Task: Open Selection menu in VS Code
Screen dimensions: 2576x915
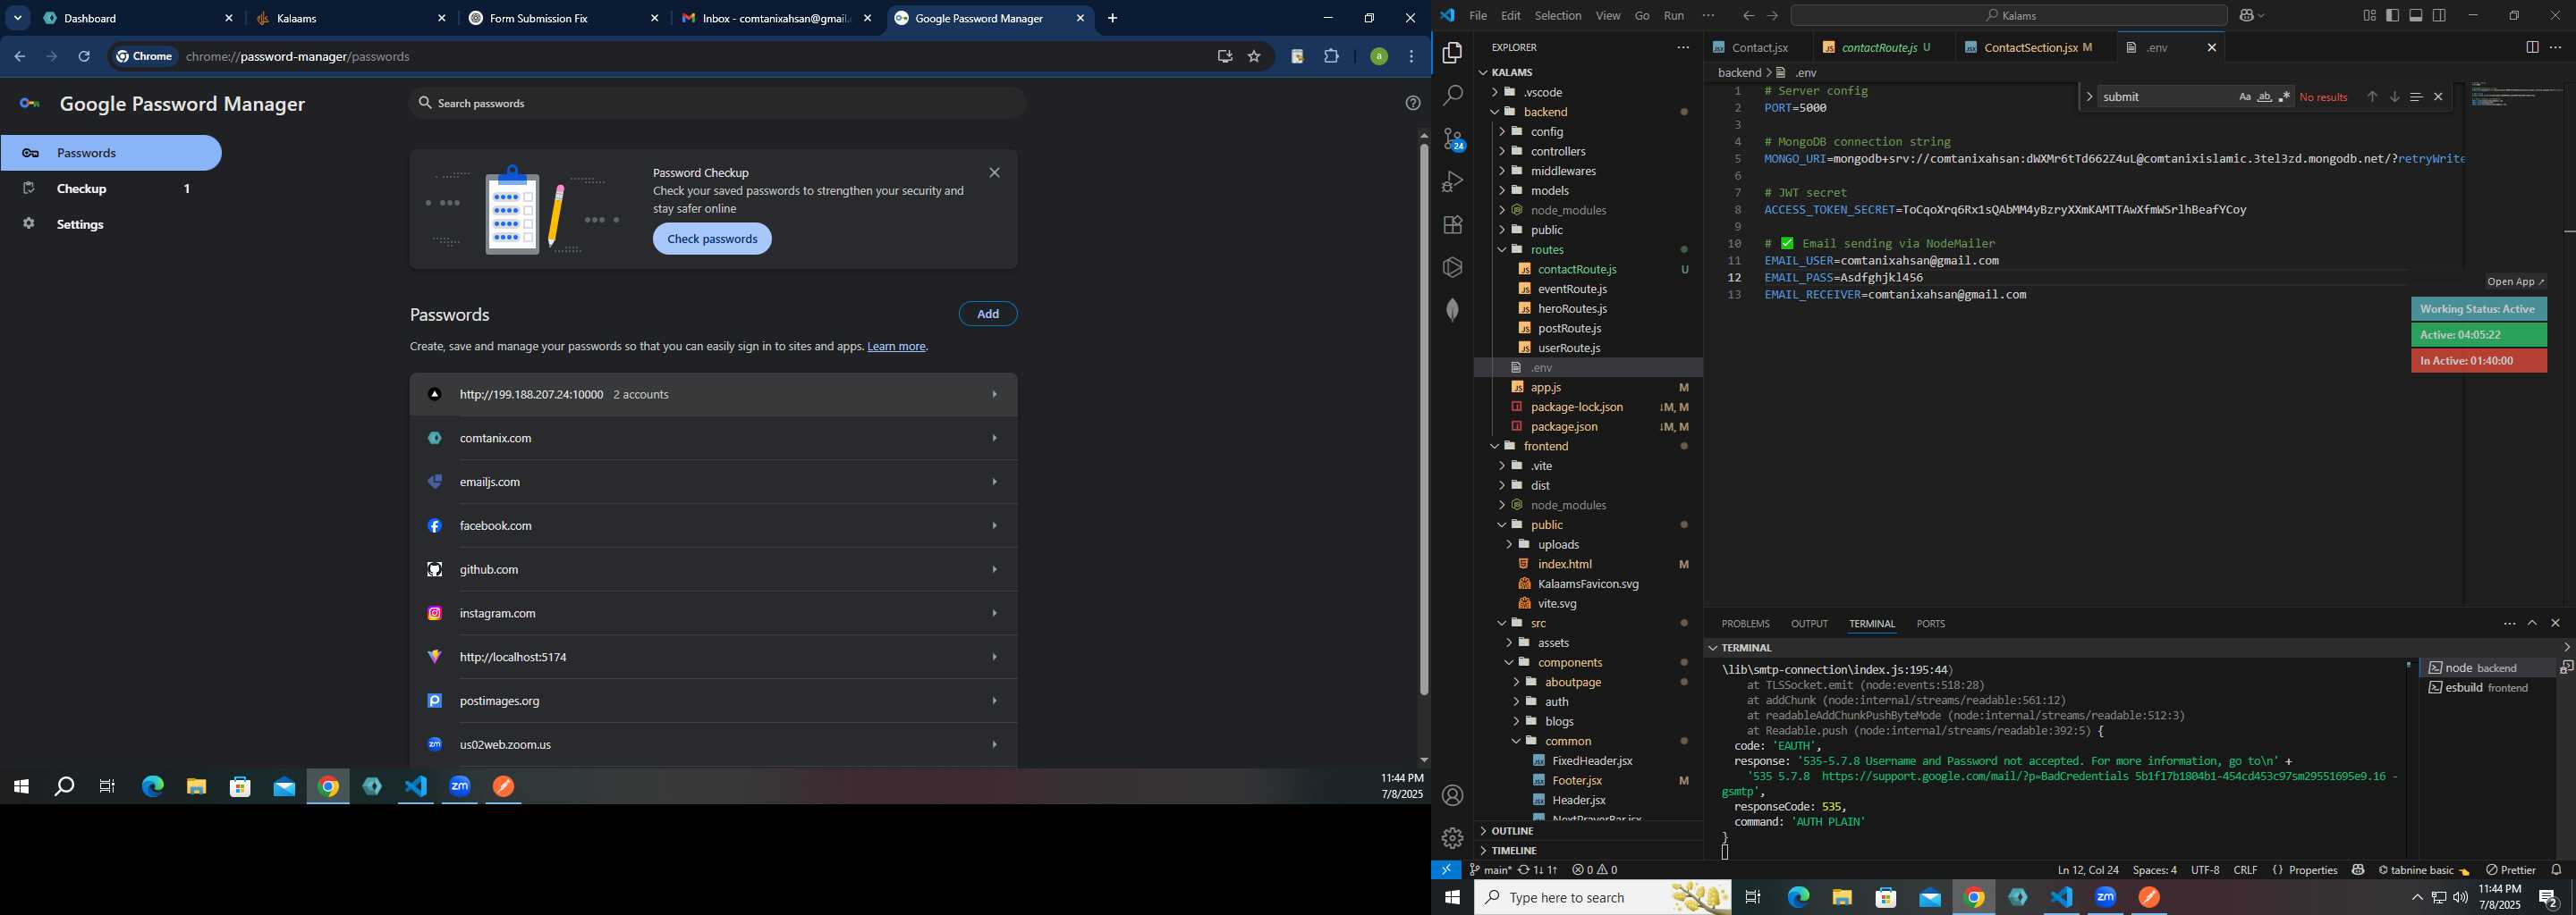Action: 1558,16
